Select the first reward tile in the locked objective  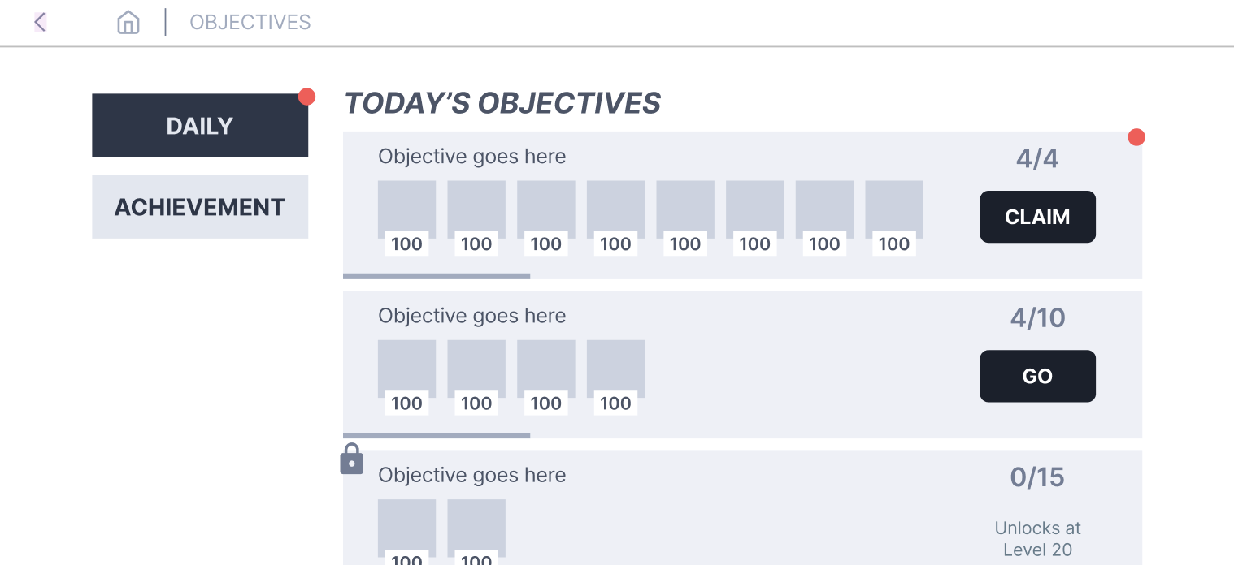406,532
